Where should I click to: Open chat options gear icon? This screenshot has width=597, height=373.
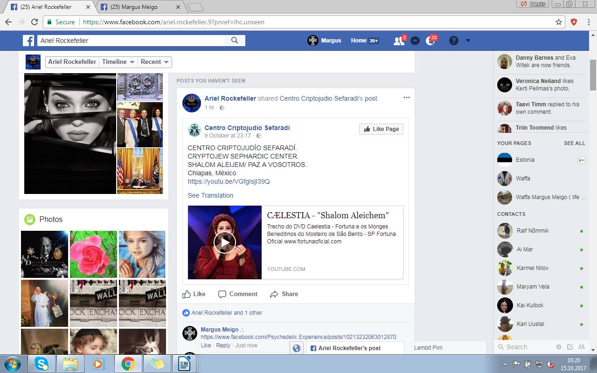click(x=559, y=347)
